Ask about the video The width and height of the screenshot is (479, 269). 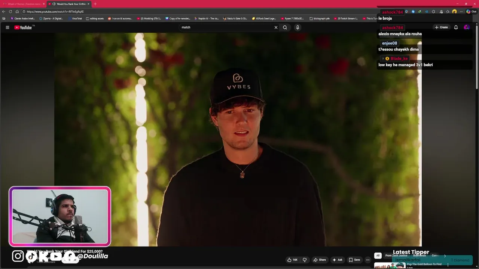[x=337, y=260]
